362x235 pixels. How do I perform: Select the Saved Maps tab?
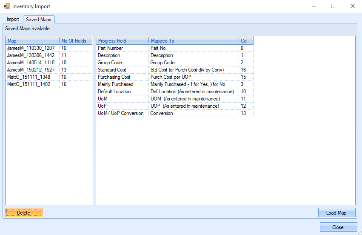[x=39, y=20]
